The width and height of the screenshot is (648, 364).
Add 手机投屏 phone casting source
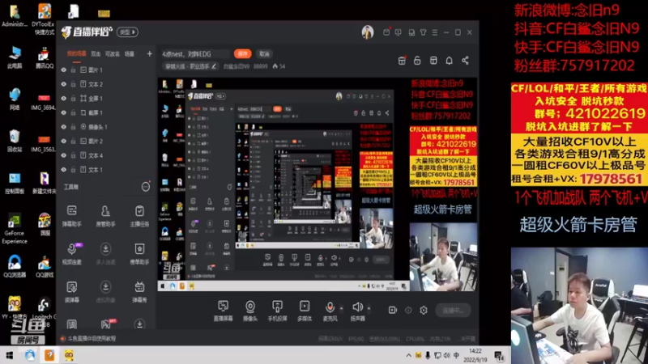pos(277,311)
